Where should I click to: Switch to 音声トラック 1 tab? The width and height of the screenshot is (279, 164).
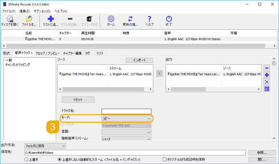click(24, 53)
